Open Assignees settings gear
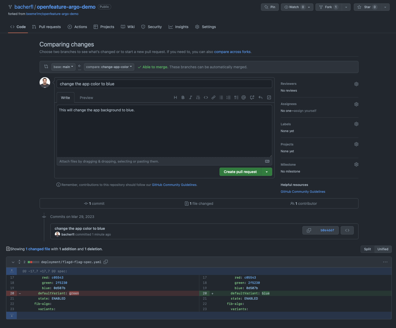 click(356, 104)
